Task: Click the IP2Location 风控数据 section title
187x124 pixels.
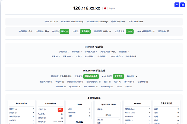Action: 94,71
